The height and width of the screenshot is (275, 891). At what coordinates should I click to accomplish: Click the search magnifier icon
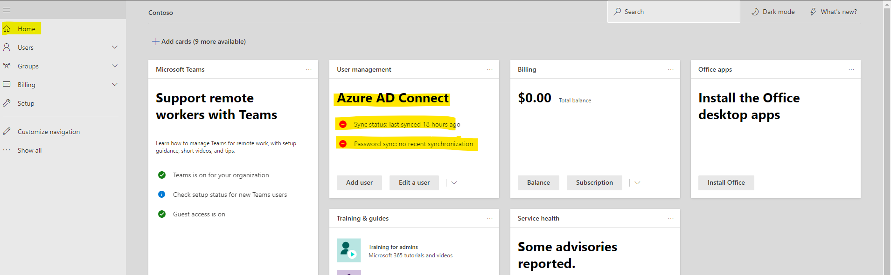coord(617,12)
